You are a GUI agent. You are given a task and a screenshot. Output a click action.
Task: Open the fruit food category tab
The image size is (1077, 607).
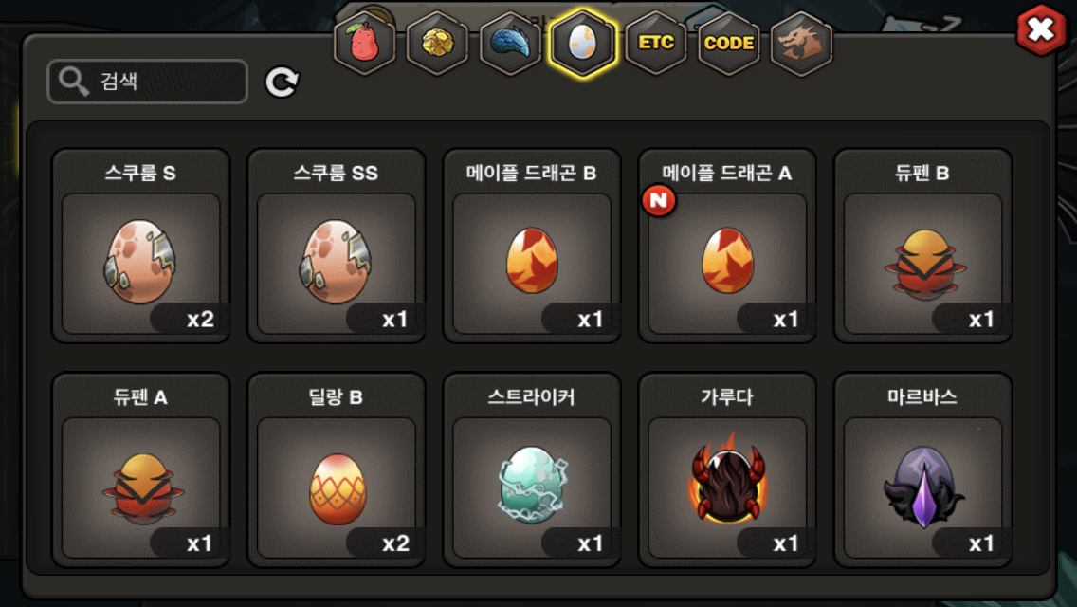coord(365,44)
